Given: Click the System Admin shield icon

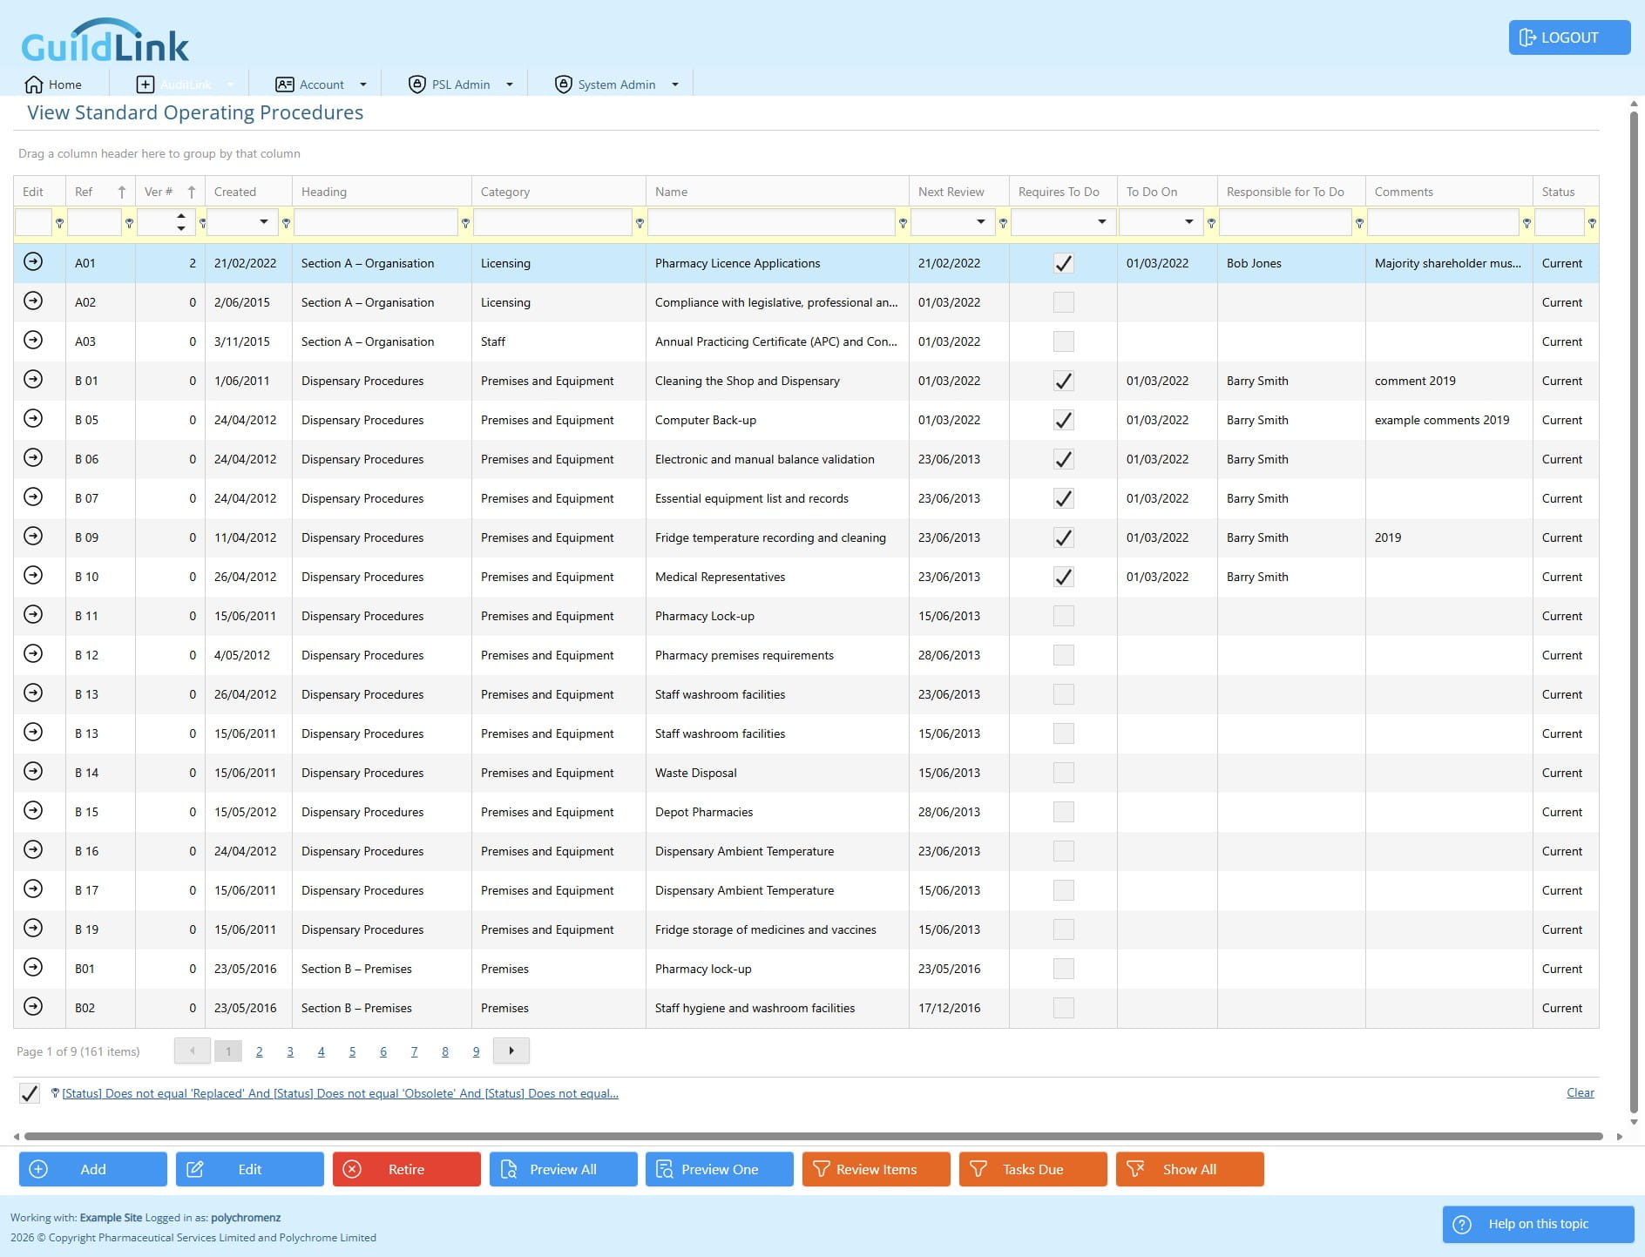Looking at the screenshot, I should 563,84.
